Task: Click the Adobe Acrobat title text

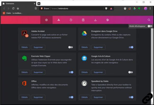Action: pyautogui.click(x=38, y=31)
